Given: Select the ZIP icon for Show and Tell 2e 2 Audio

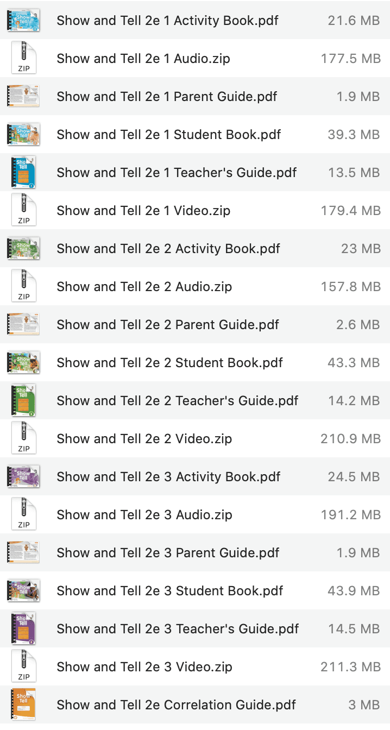Looking at the screenshot, I should click(x=23, y=286).
